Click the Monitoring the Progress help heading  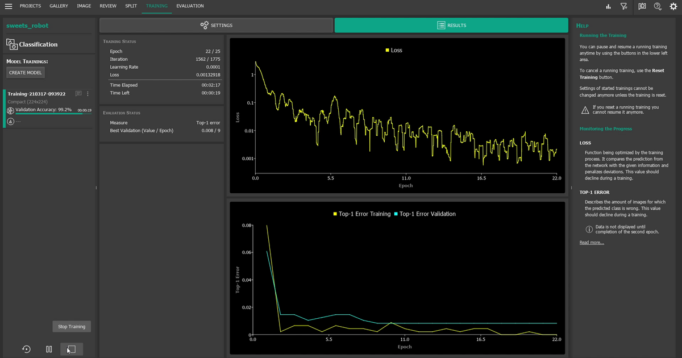pyautogui.click(x=605, y=128)
